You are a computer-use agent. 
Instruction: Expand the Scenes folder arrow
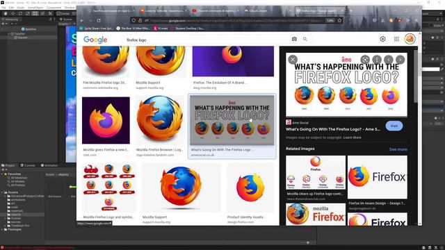pos(6,218)
